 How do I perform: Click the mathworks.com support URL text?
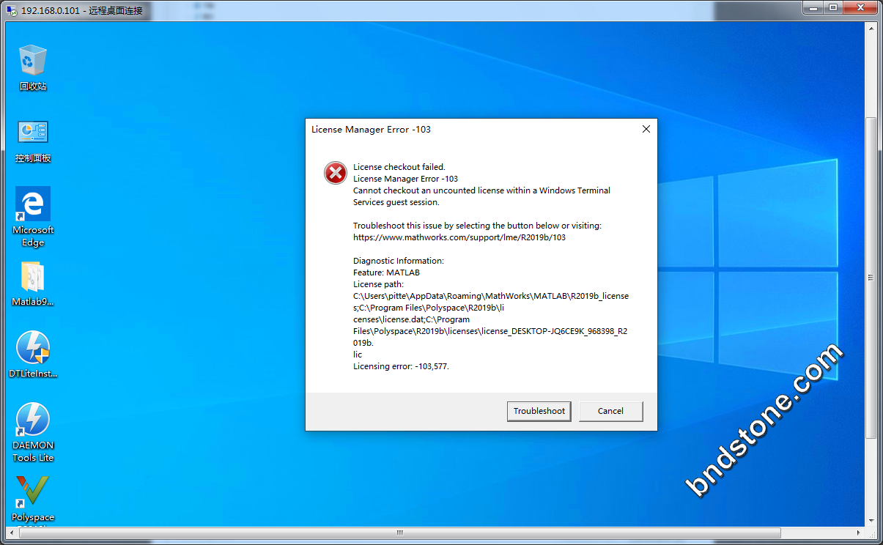tap(459, 237)
